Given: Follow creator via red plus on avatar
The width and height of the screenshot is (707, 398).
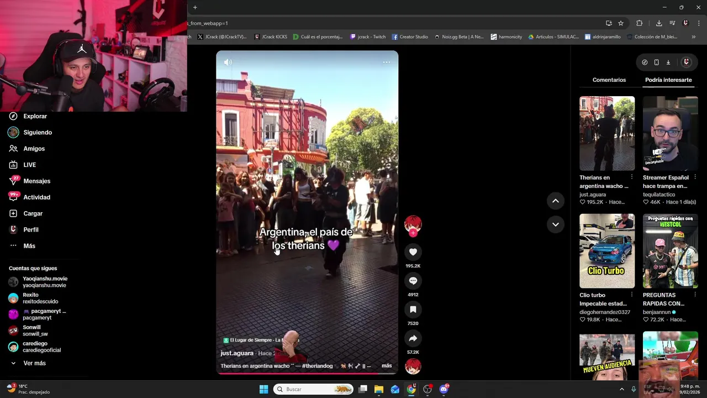Looking at the screenshot, I should [413, 233].
